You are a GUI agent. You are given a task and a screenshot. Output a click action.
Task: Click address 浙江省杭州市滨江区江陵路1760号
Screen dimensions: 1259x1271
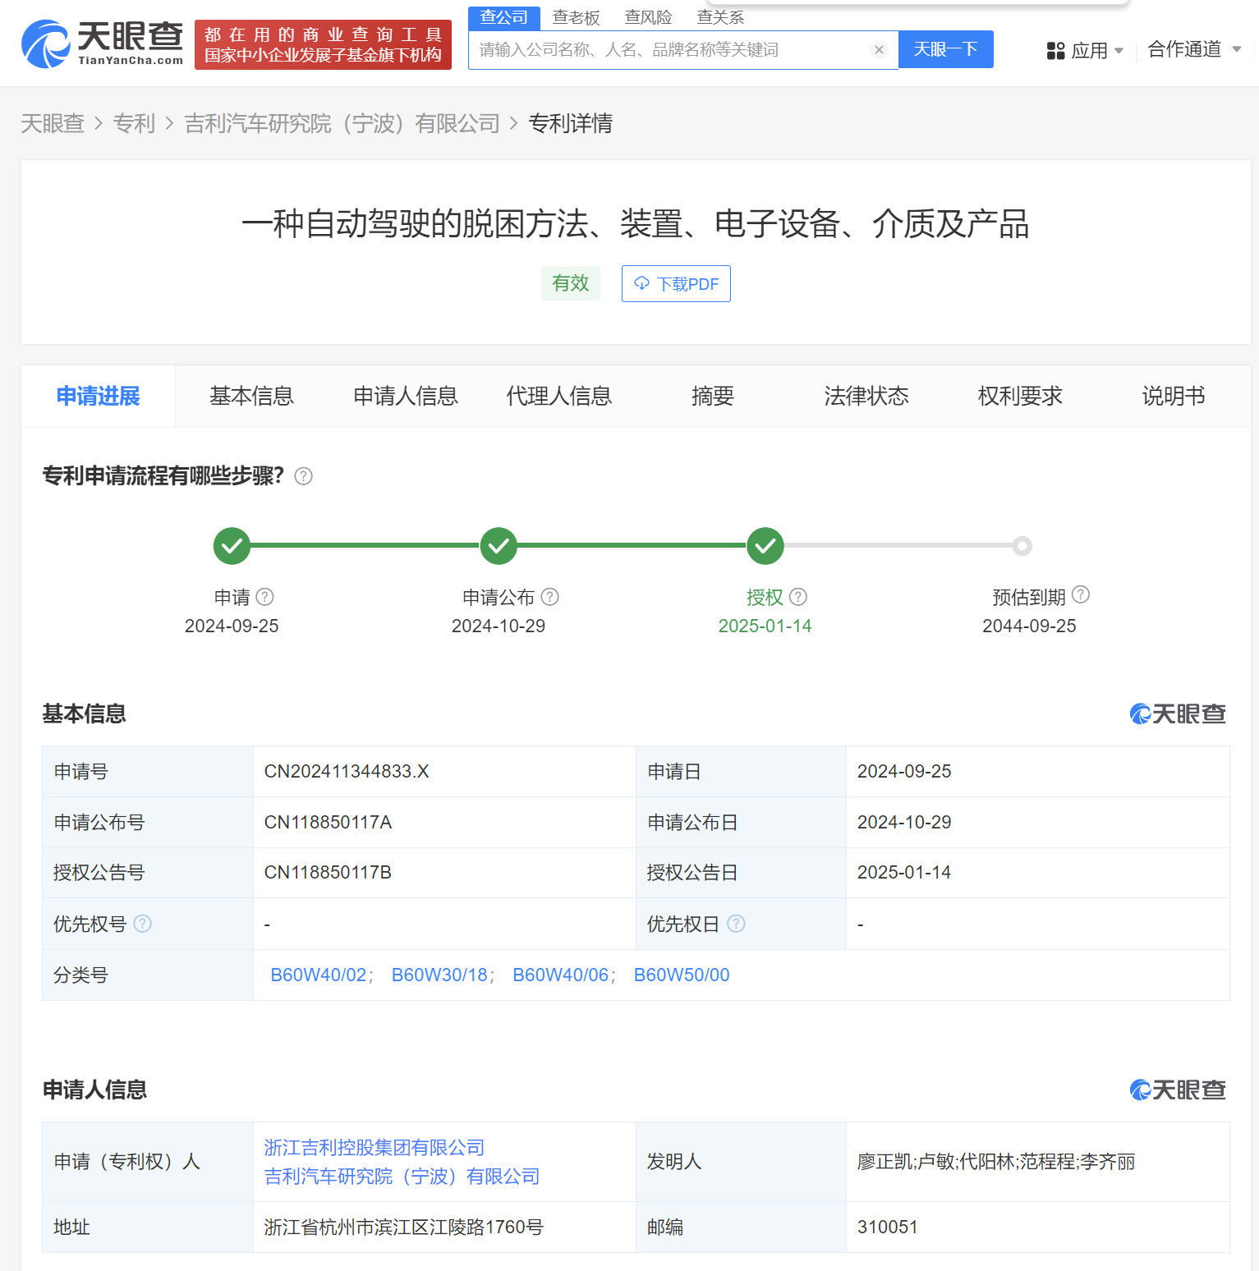click(x=403, y=1227)
